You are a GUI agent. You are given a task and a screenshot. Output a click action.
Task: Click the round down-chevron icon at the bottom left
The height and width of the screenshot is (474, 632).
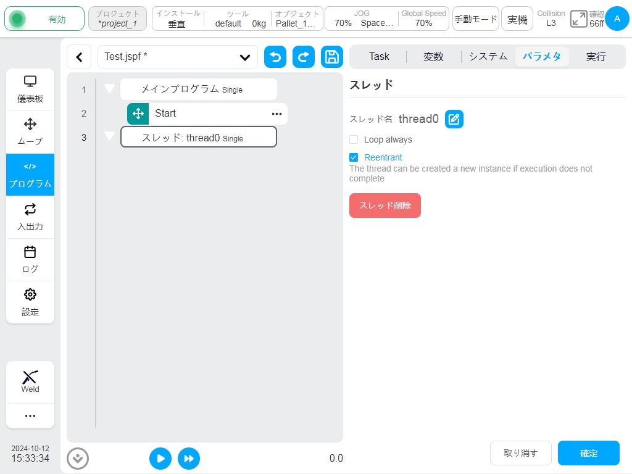pyautogui.click(x=78, y=459)
